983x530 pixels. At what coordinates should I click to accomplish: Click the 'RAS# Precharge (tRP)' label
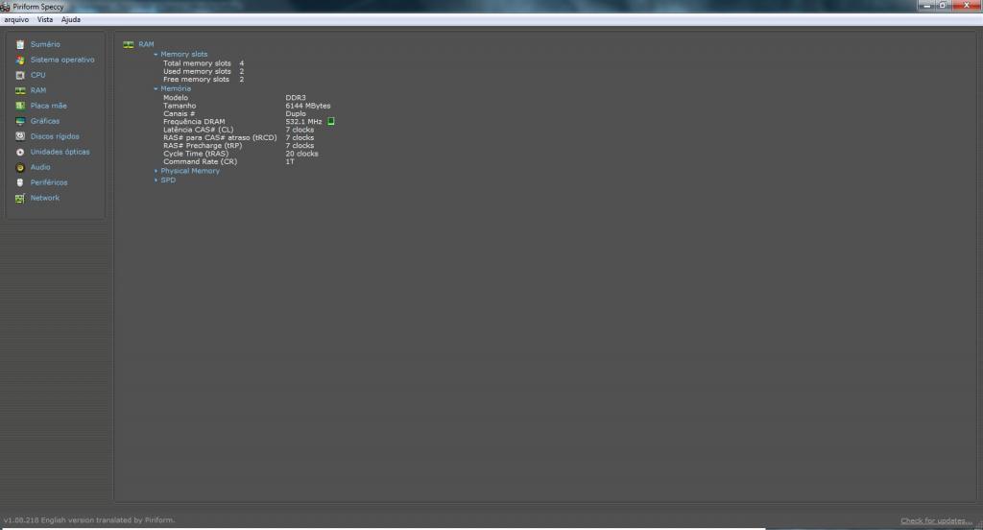click(203, 146)
